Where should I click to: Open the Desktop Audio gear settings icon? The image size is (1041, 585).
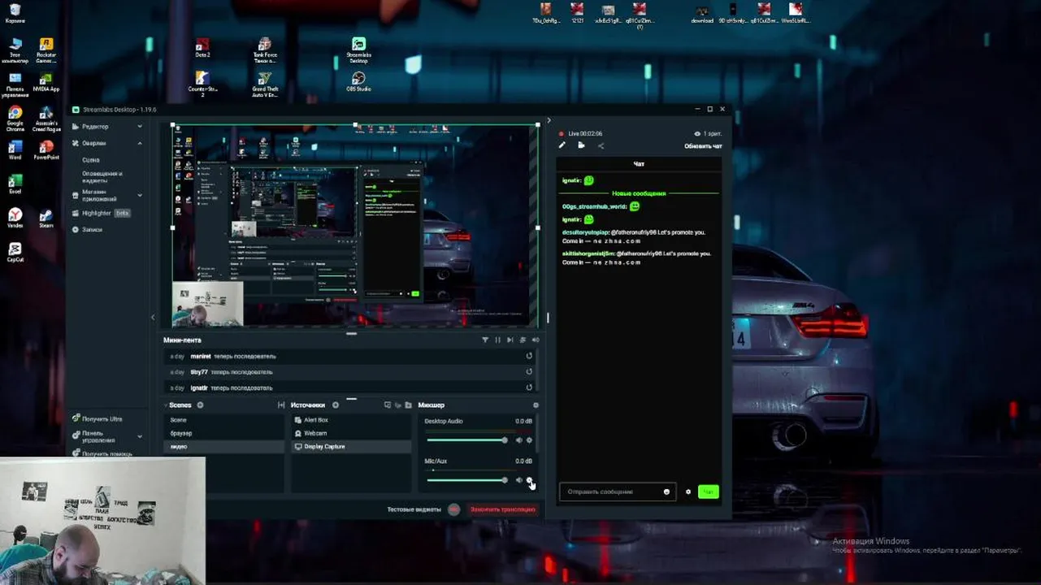click(x=529, y=440)
